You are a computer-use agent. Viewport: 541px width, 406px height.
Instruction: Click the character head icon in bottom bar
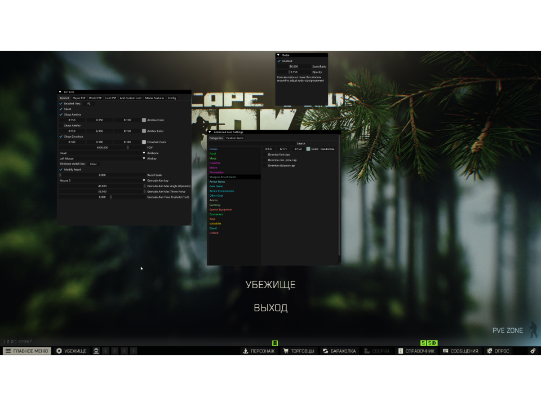coord(96,351)
